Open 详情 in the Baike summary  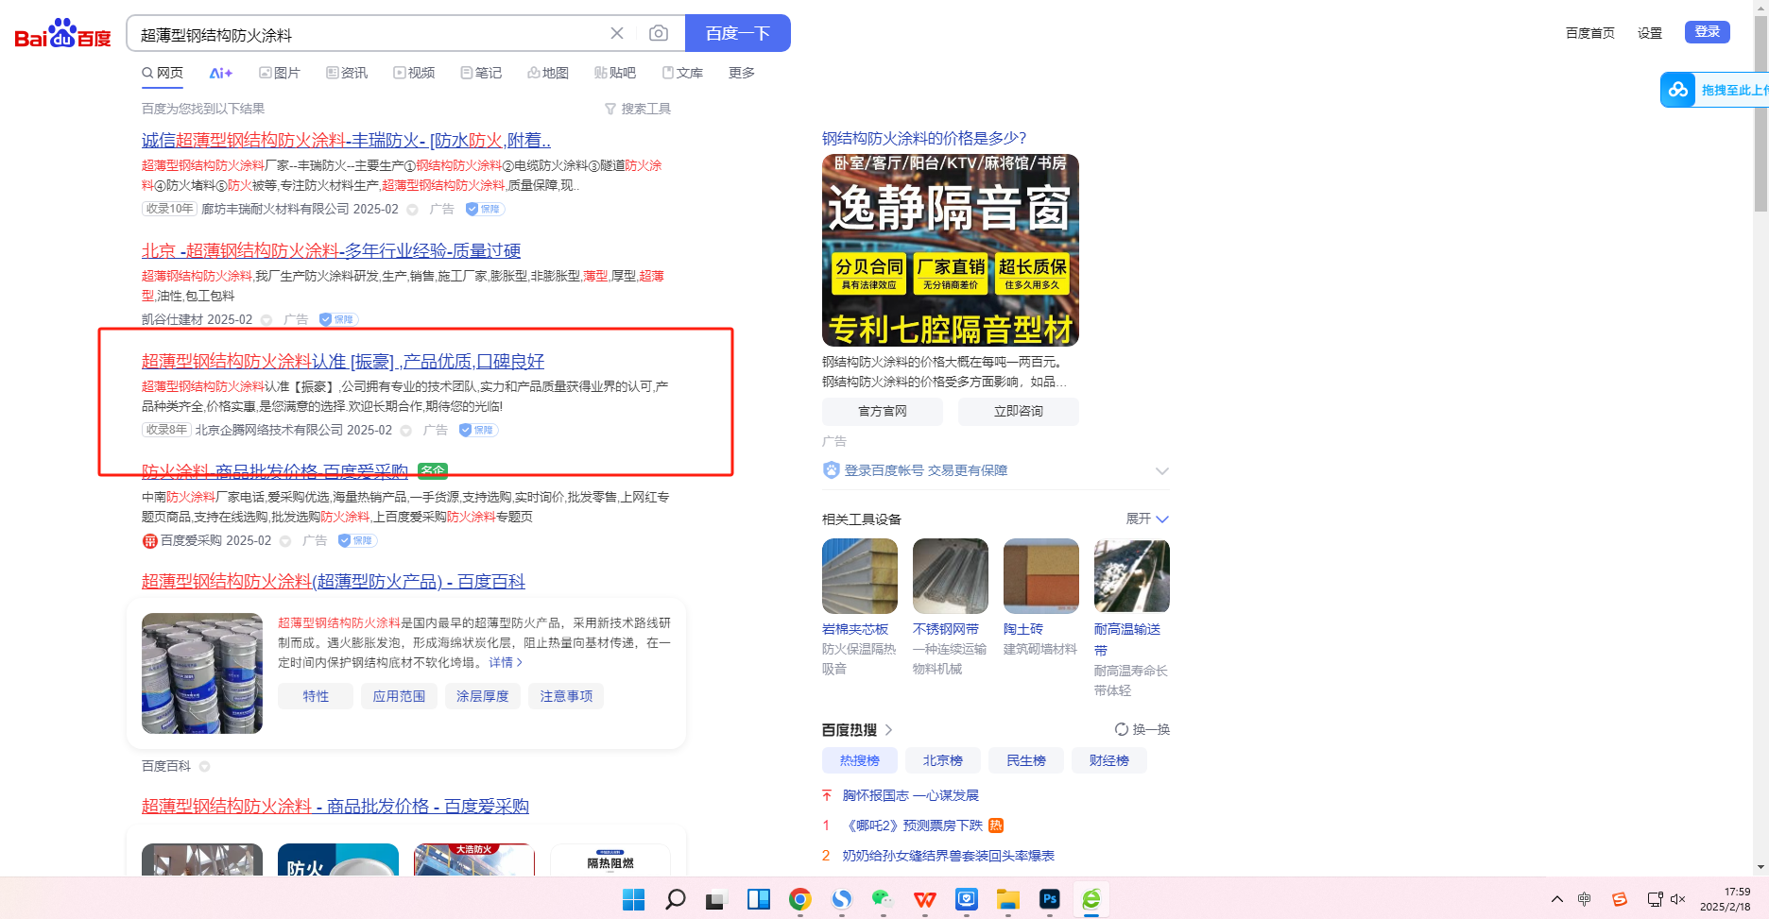(506, 662)
